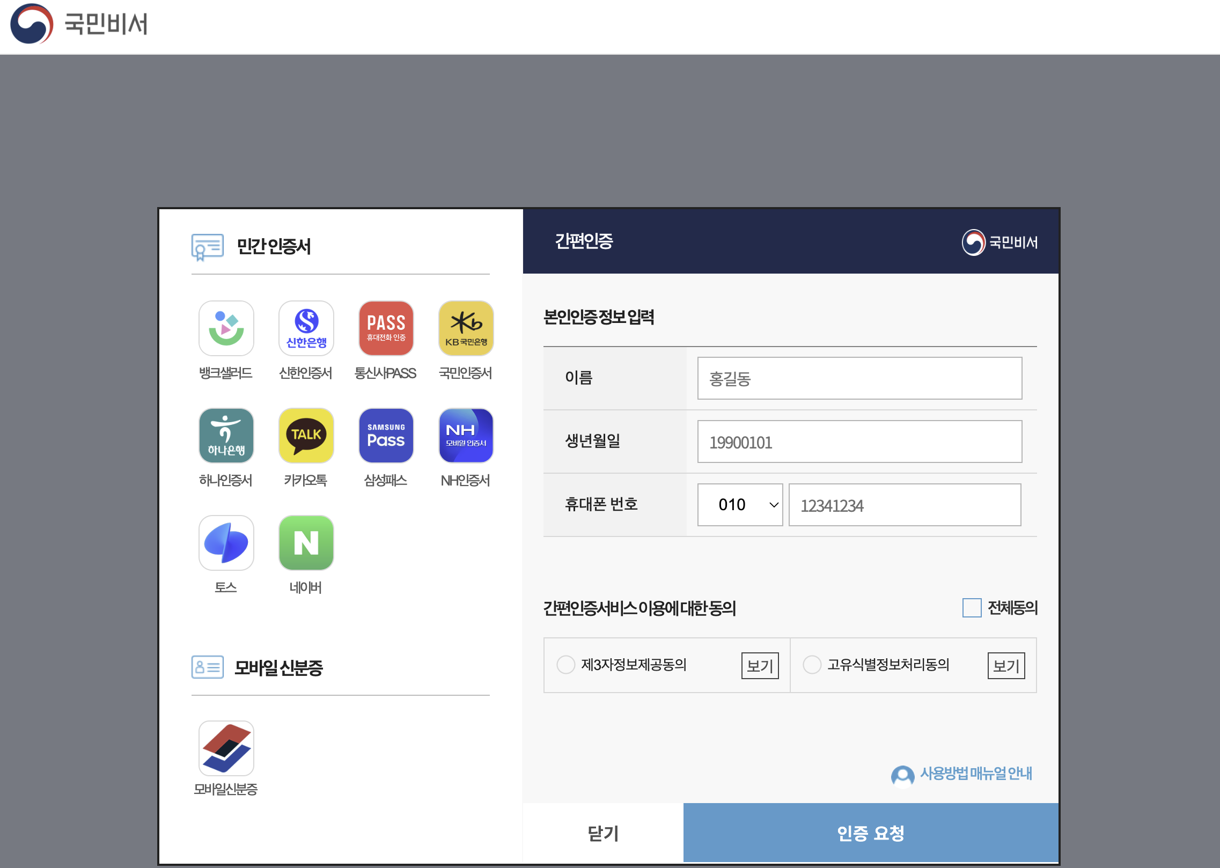1220x868 pixels.
Task: Select the 삼성패스 certificate
Action: pyautogui.click(x=386, y=436)
